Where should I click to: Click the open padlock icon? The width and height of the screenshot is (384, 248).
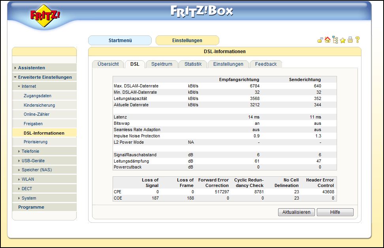pos(320,40)
